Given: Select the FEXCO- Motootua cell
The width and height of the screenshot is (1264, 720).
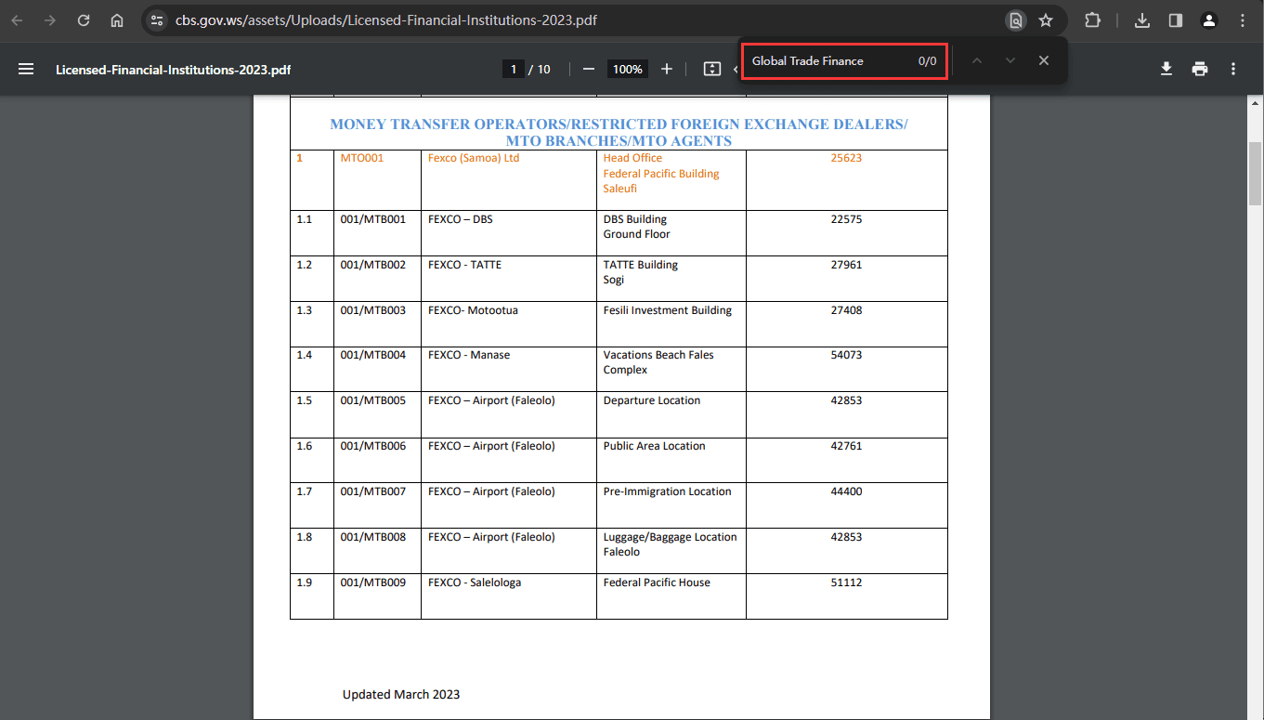Looking at the screenshot, I should (508, 324).
